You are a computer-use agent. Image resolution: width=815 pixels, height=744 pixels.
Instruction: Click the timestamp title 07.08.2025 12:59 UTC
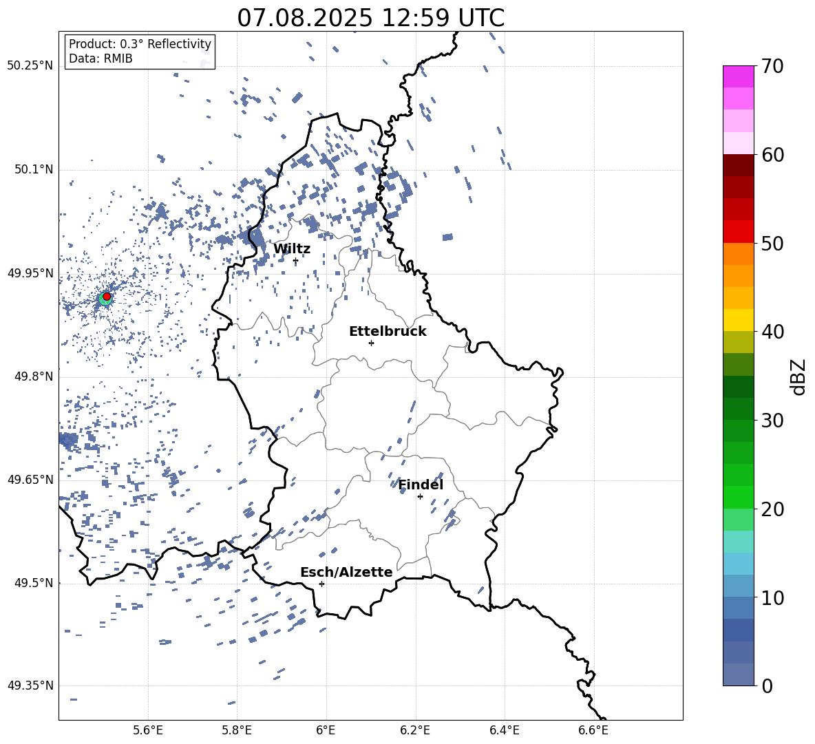click(370, 18)
